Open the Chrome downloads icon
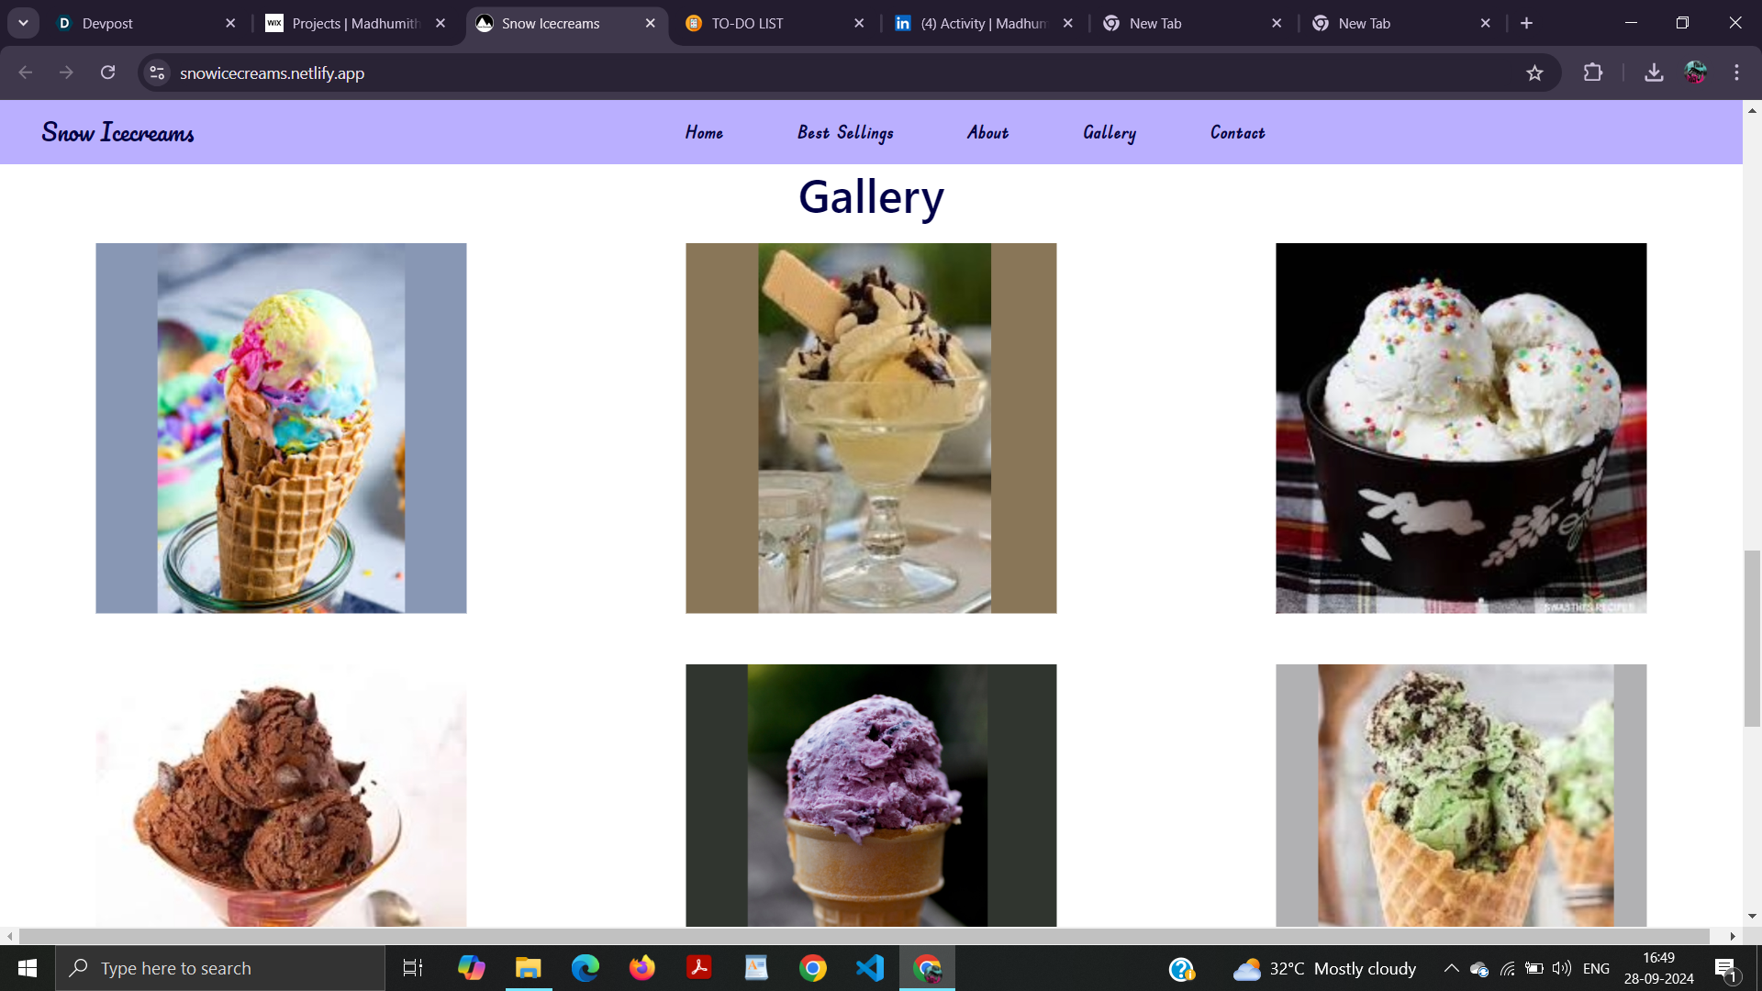Viewport: 1762px width, 991px height. pyautogui.click(x=1654, y=72)
